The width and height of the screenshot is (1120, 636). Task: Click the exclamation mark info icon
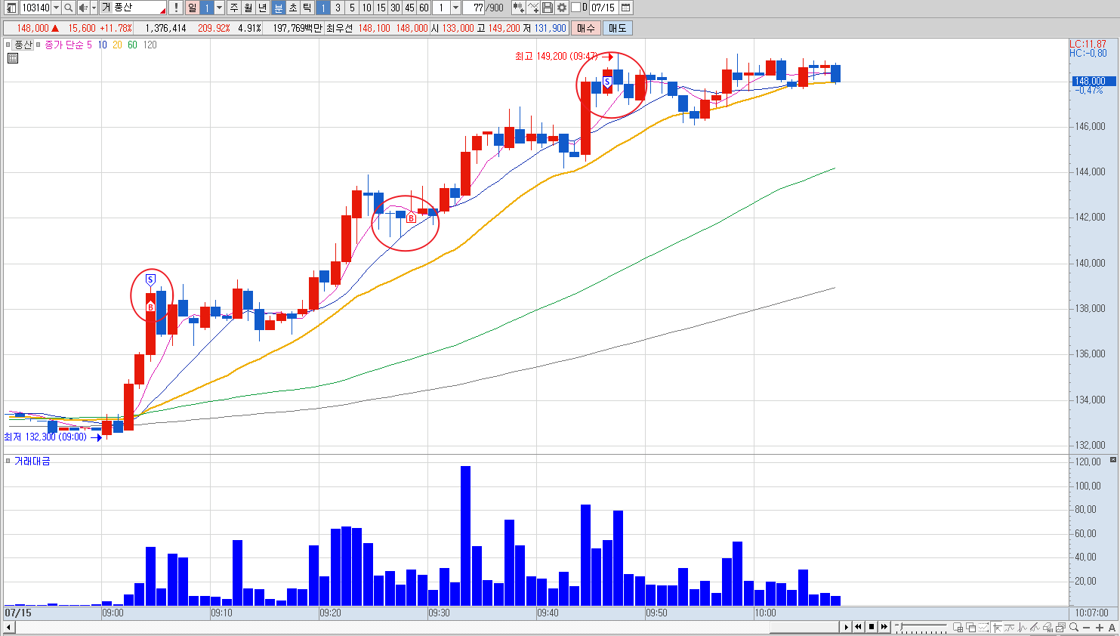(x=176, y=8)
